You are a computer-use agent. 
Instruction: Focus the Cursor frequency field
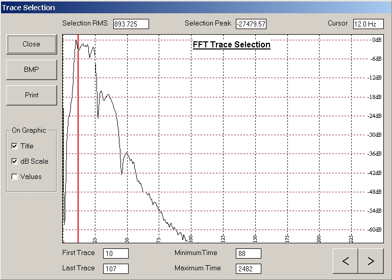[x=368, y=24]
